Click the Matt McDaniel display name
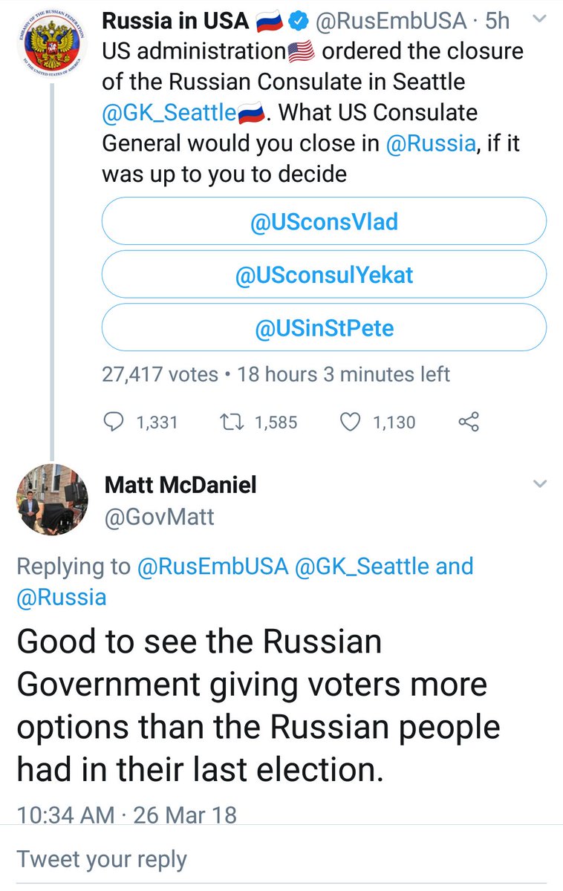Viewport: 563px width, 891px height. 180,485
